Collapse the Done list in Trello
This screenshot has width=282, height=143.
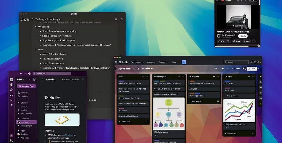point(143,77)
